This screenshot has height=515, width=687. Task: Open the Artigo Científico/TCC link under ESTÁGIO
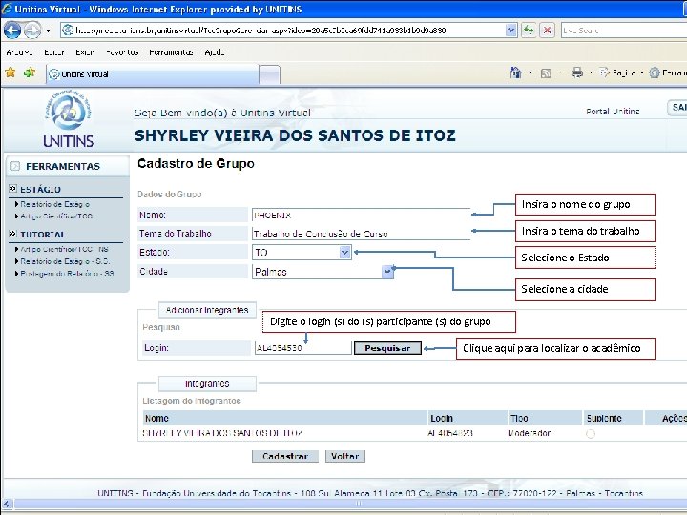tap(56, 216)
